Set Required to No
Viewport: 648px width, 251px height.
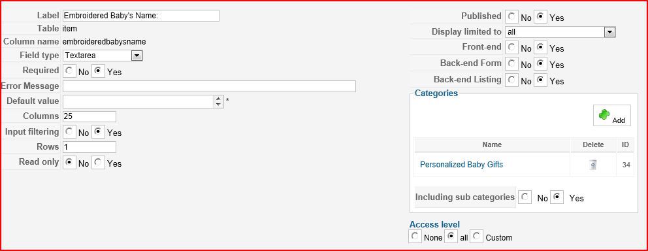(69, 71)
